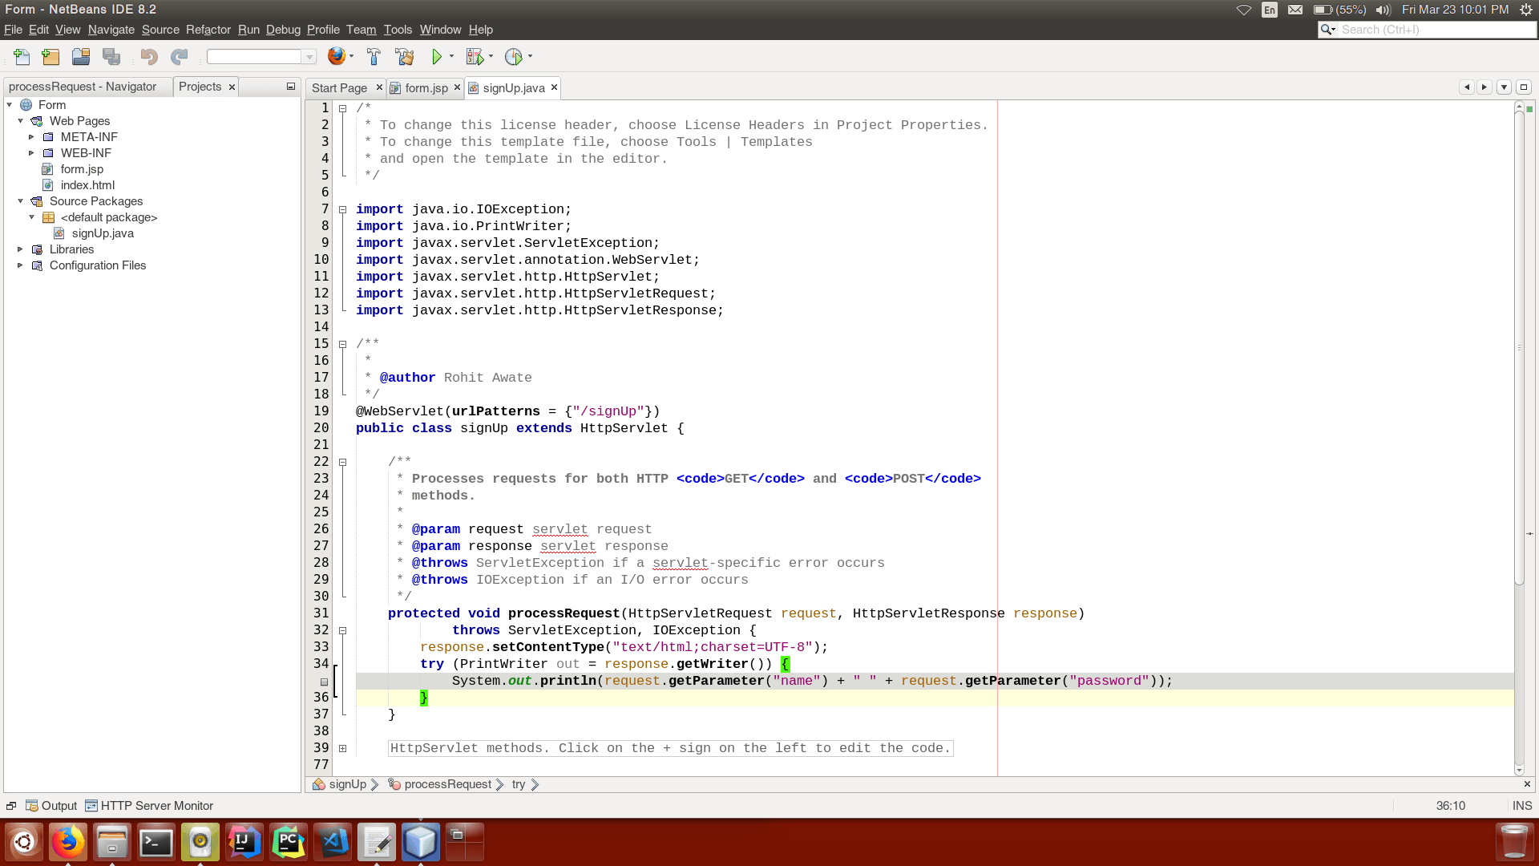Click the New File toolbar icon
The width and height of the screenshot is (1539, 866).
click(22, 57)
